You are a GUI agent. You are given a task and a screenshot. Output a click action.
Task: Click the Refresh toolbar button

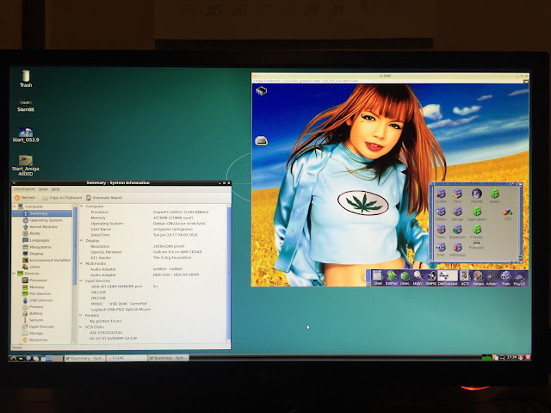[25, 198]
